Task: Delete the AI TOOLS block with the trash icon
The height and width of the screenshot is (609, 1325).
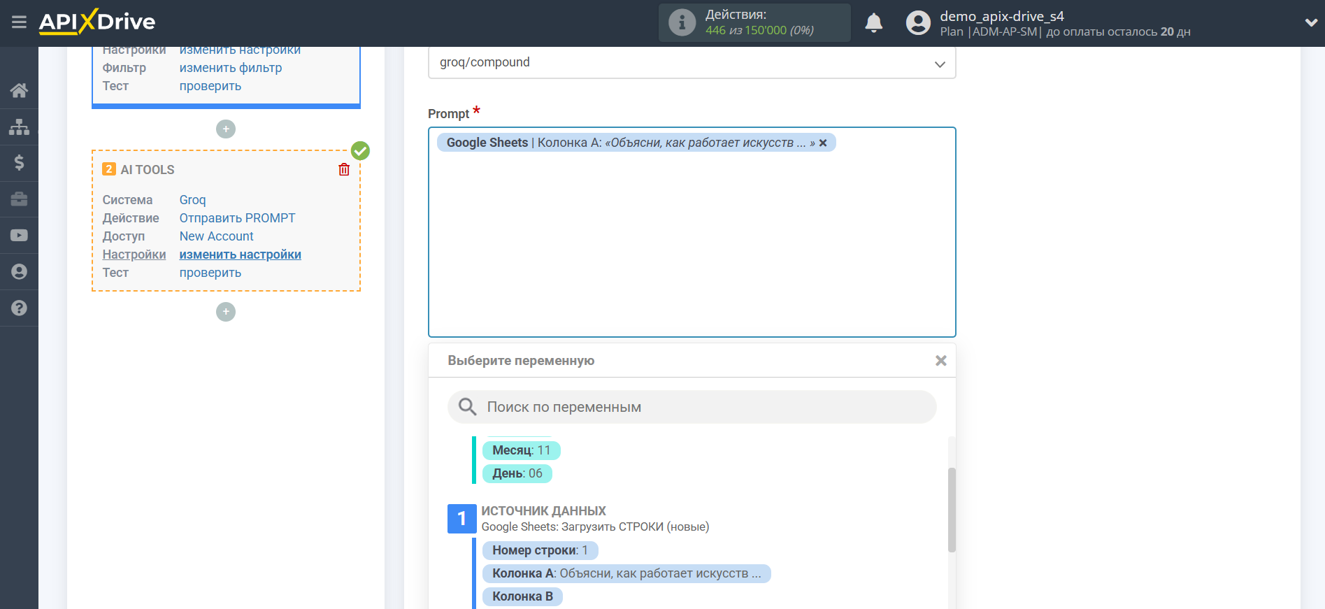Action: click(344, 170)
